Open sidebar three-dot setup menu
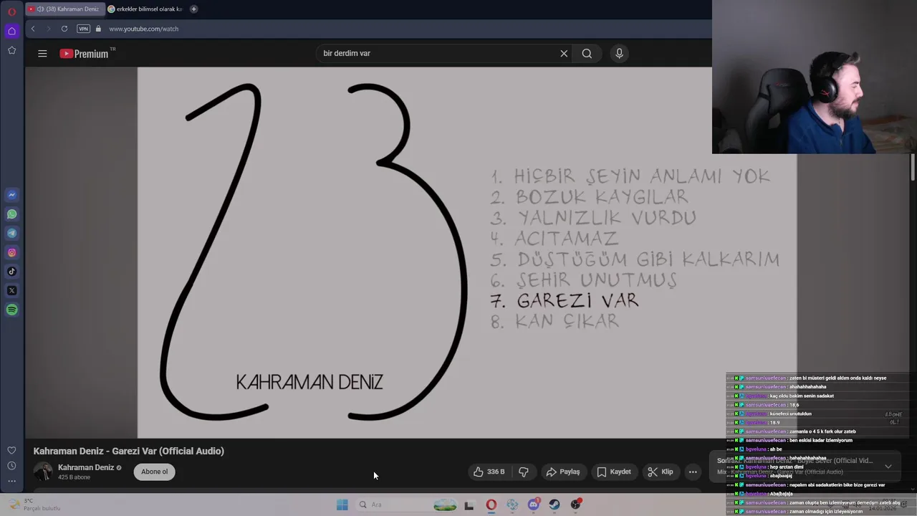 11,481
